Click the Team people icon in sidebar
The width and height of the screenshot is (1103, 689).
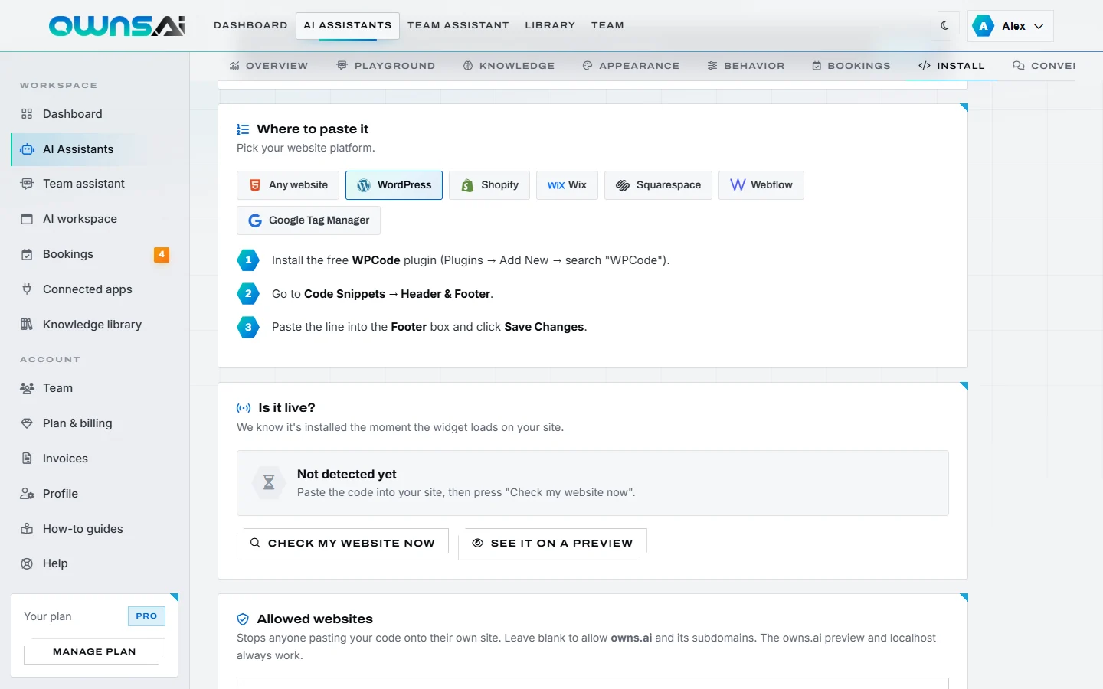coord(27,388)
